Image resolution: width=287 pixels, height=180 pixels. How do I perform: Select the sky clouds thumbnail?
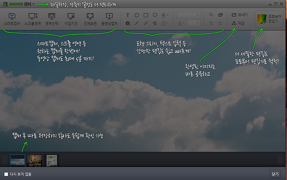pos(18,161)
